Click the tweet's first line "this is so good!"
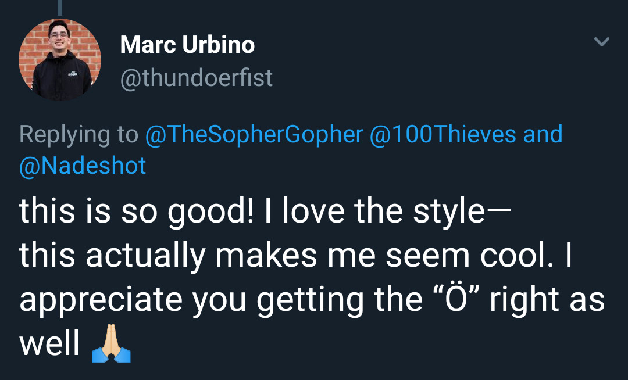The image size is (628, 380). (136, 213)
